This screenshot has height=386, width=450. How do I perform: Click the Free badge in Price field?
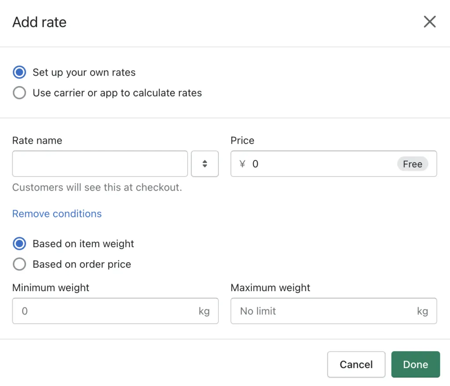(412, 164)
